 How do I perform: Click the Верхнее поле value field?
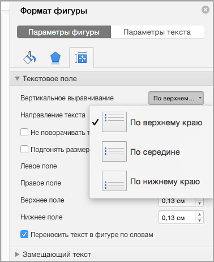click(x=177, y=202)
